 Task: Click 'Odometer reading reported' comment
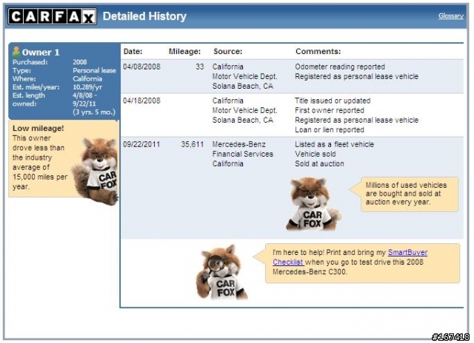(340, 67)
